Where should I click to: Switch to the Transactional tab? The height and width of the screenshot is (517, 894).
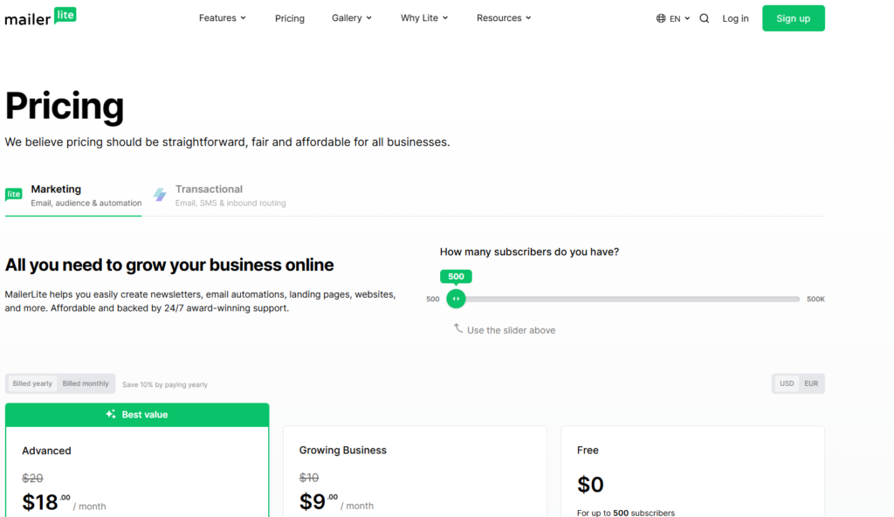coord(220,195)
